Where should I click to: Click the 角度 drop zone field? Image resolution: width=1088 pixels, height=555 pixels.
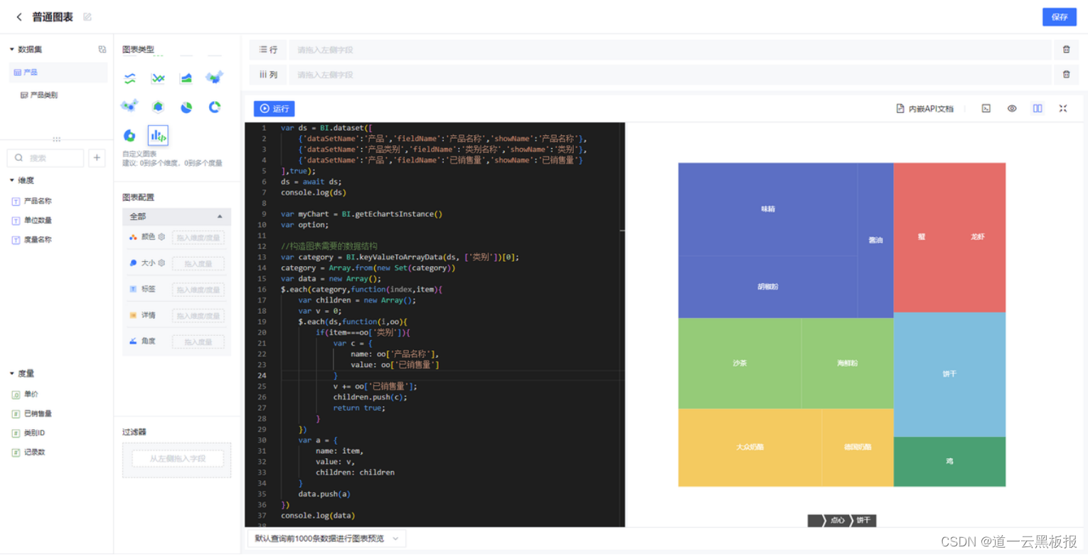point(198,342)
